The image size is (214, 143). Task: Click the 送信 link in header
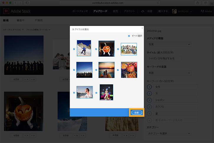coord(150,11)
